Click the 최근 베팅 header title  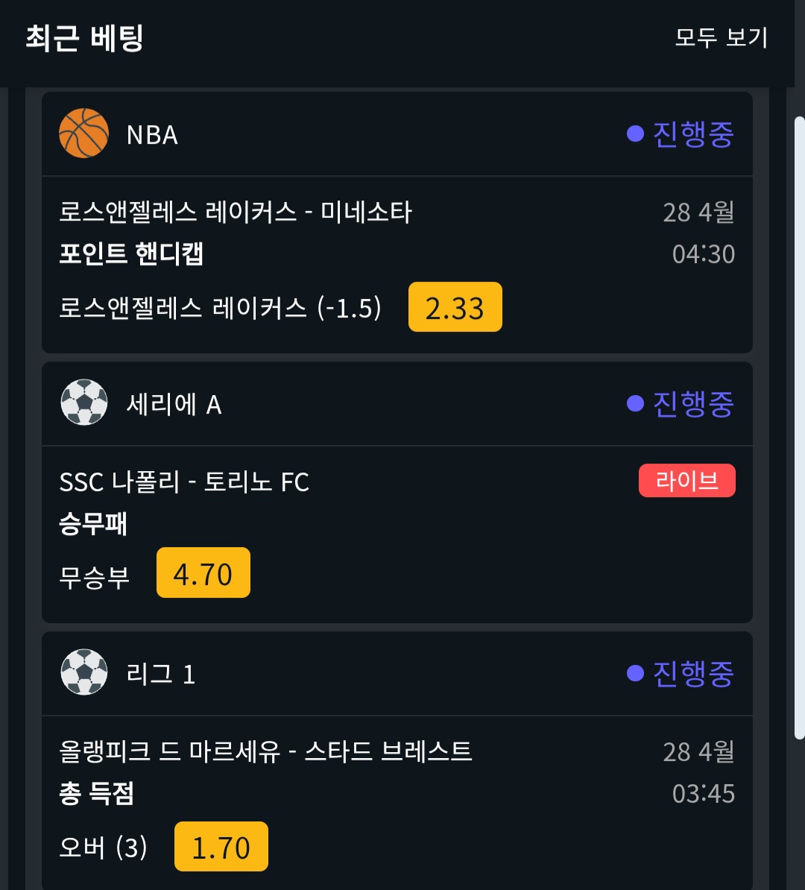[x=84, y=38]
